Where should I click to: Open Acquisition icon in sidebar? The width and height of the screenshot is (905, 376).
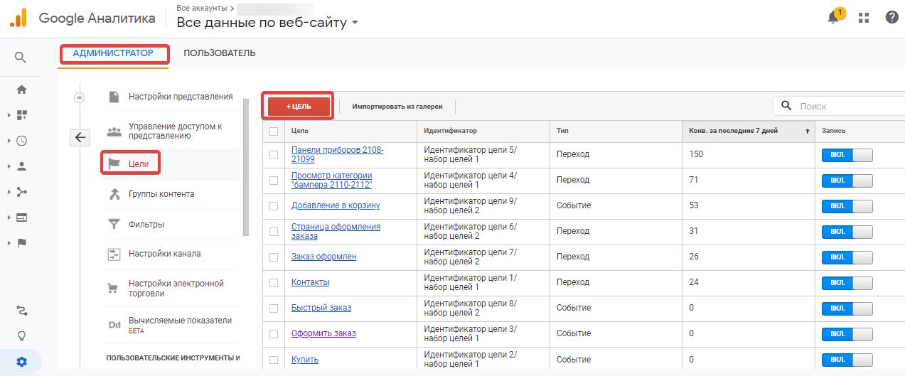pyautogui.click(x=21, y=192)
